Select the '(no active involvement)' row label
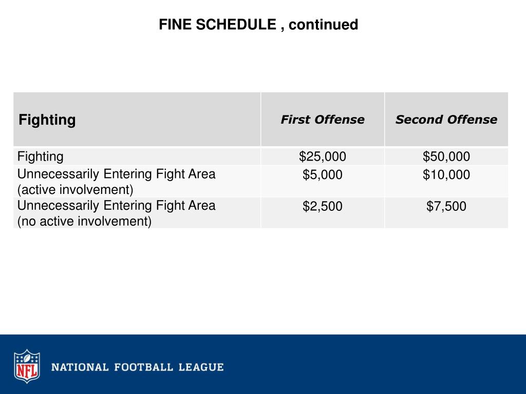The image size is (526, 394). point(116,213)
